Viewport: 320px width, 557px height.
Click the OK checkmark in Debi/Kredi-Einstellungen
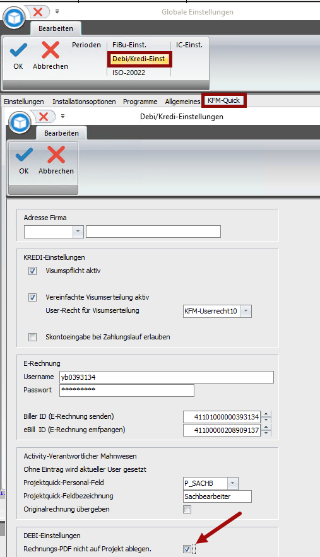24,155
